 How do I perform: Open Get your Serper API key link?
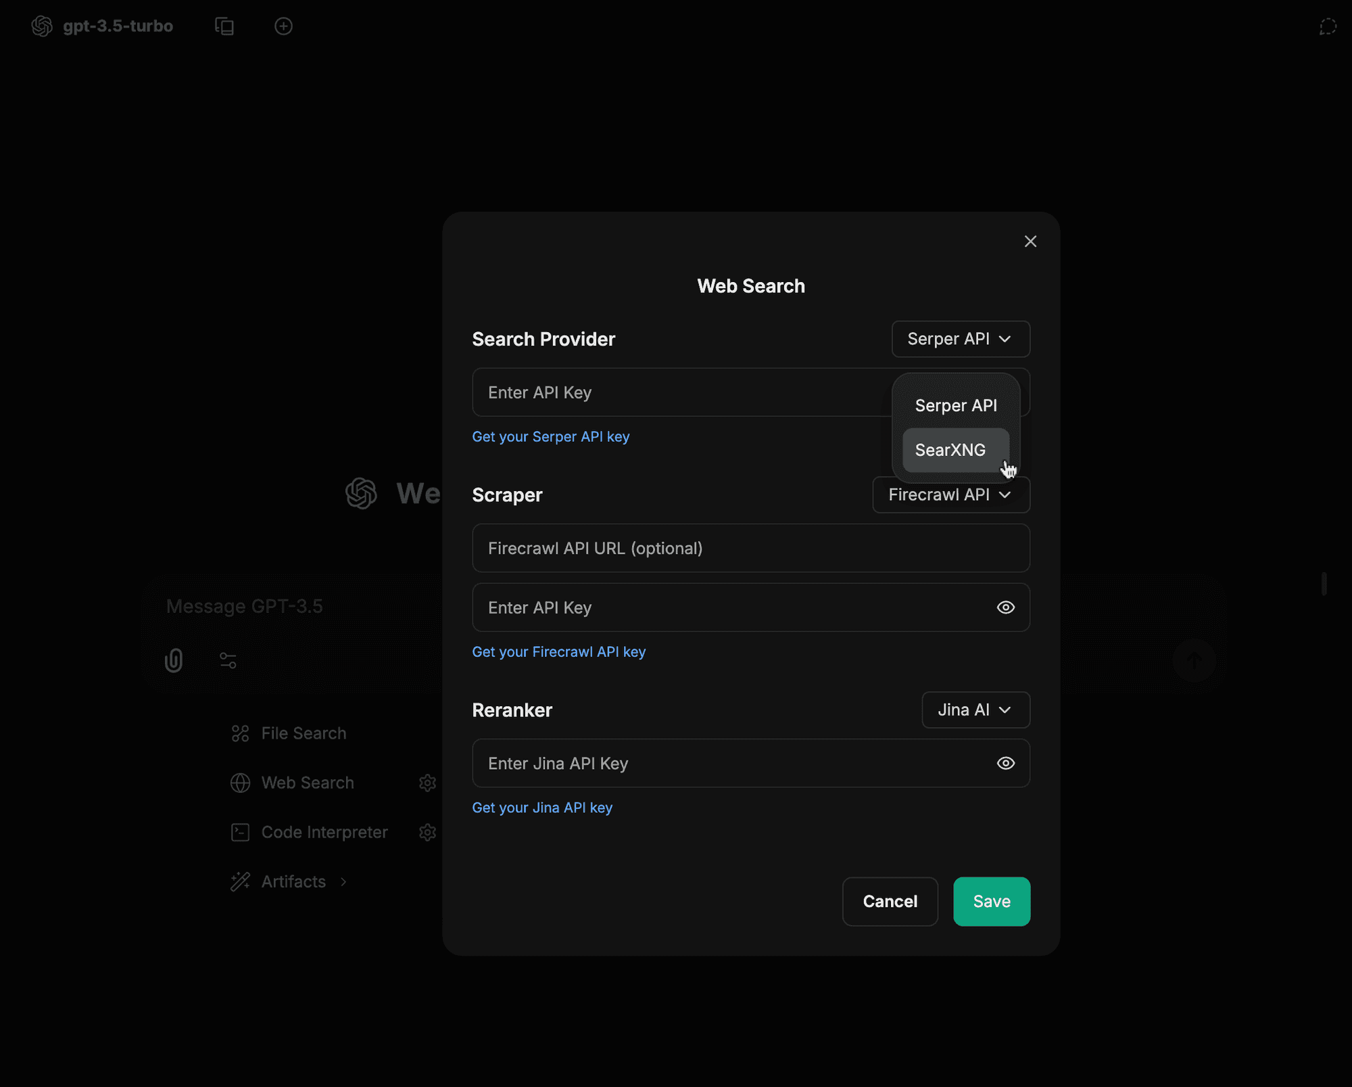pyautogui.click(x=550, y=437)
